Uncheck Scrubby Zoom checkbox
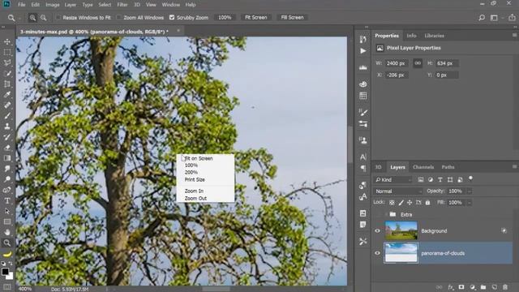 pyautogui.click(x=172, y=18)
